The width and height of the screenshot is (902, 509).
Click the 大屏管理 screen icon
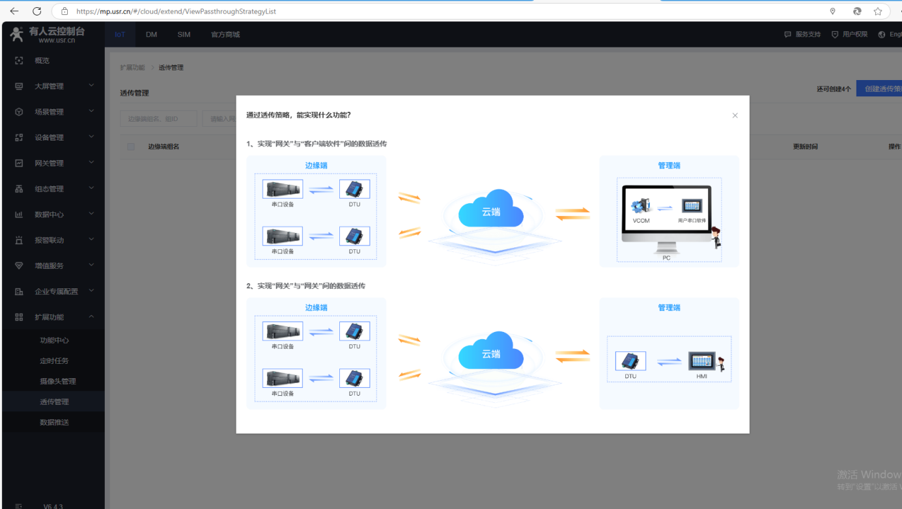19,86
